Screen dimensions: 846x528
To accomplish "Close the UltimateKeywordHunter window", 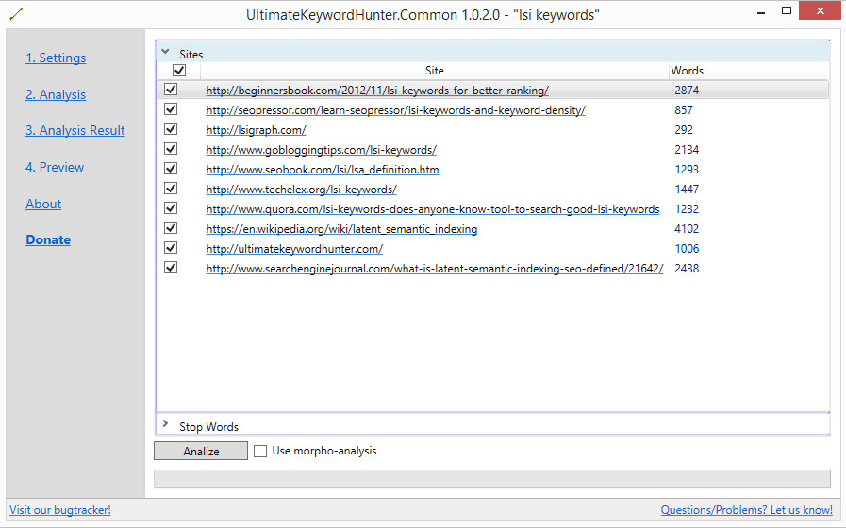I will (821, 10).
